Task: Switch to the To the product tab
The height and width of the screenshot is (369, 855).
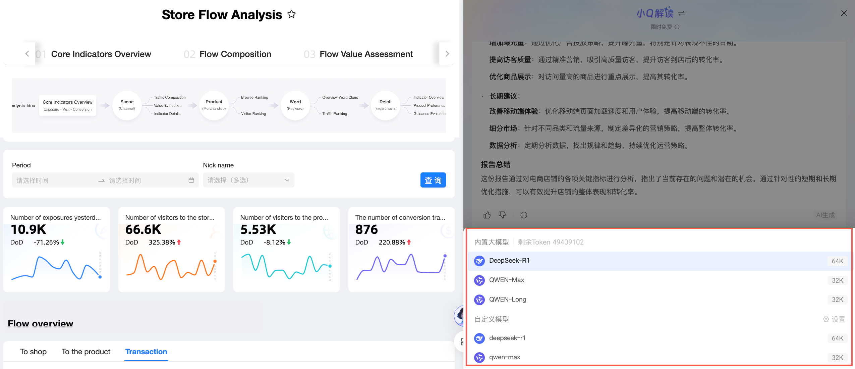Action: (x=86, y=352)
